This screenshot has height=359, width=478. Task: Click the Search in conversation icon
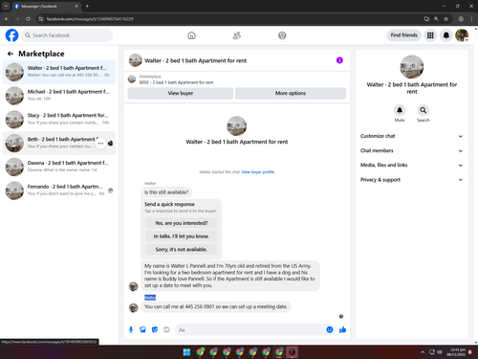pos(423,110)
